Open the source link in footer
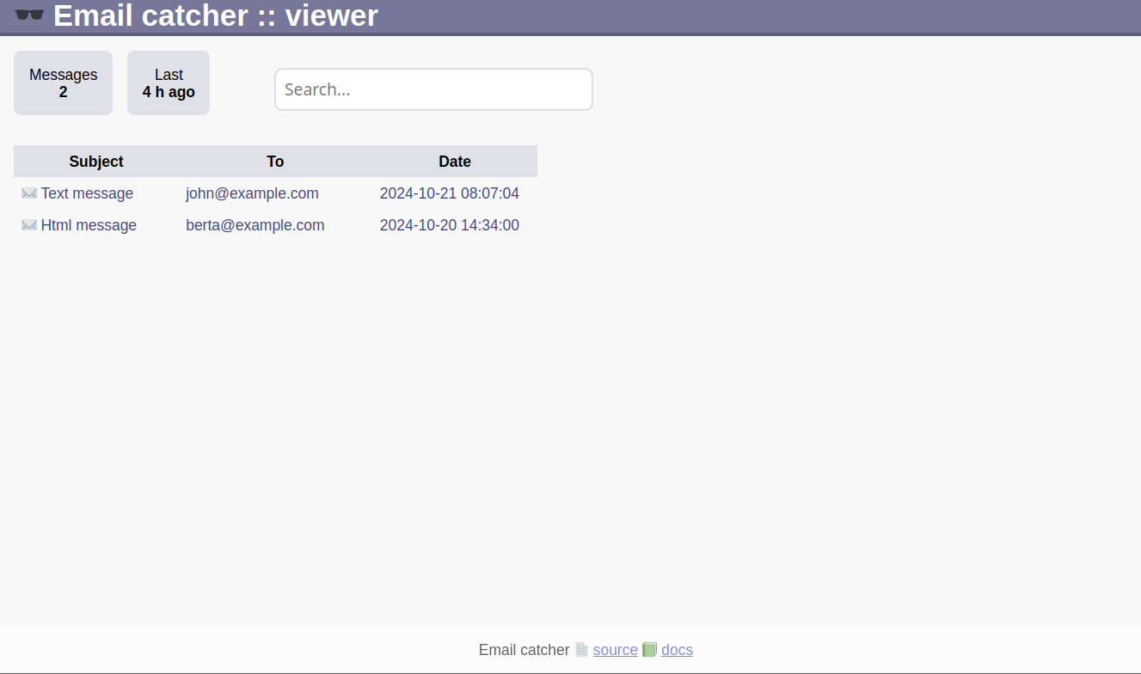 [x=616, y=650]
